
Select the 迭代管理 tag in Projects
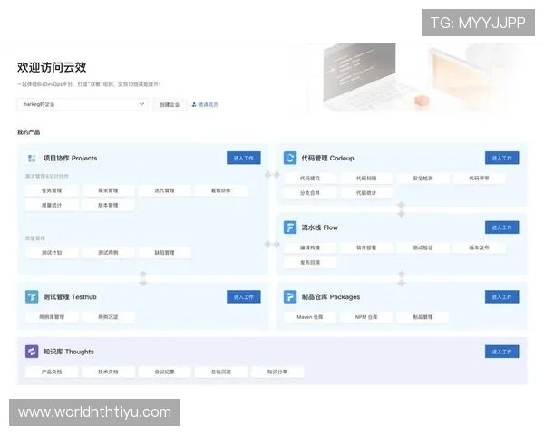(164, 190)
